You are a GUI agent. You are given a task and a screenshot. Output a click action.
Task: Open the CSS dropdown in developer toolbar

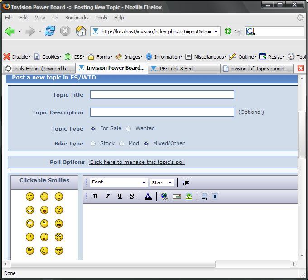click(x=75, y=57)
